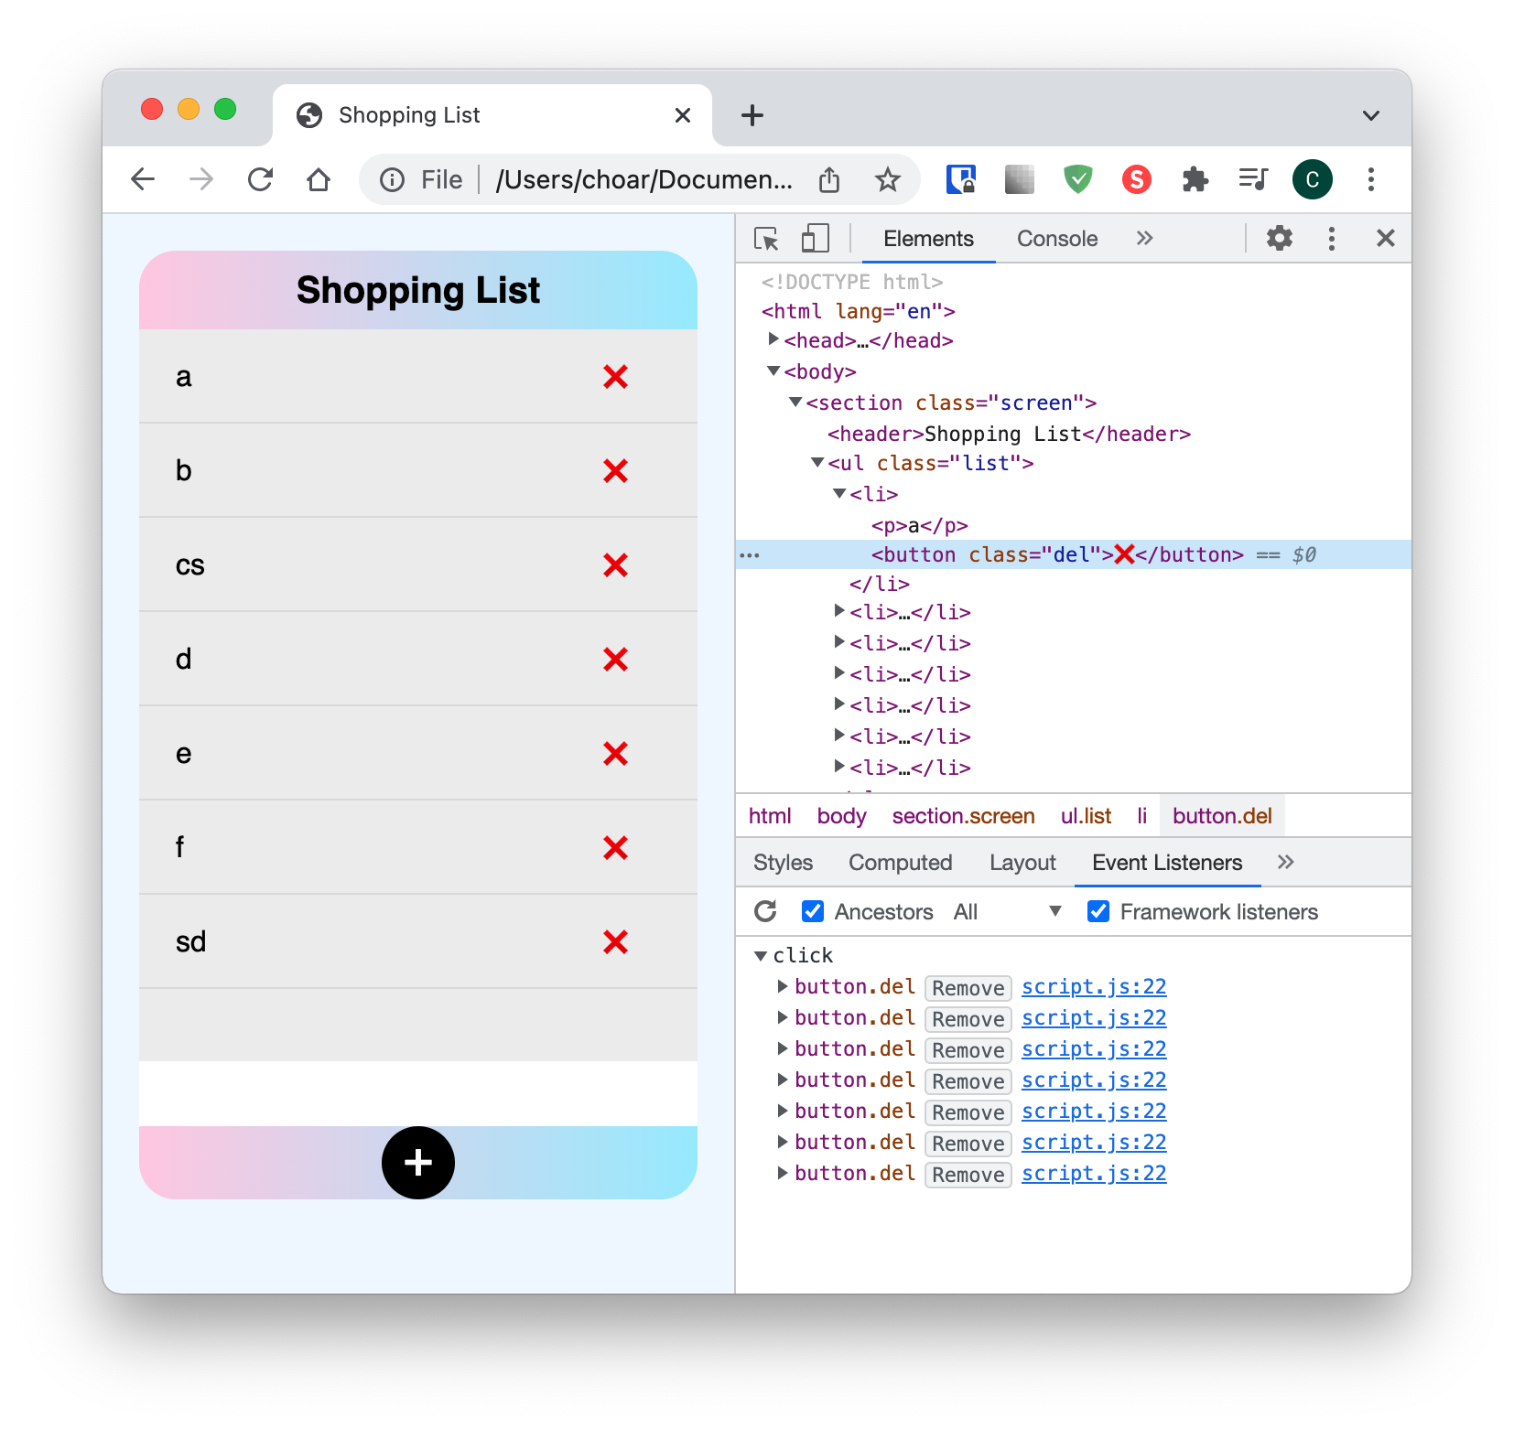1514x1429 pixels.
Task: Expand the first button.del listener
Action: pos(783,986)
